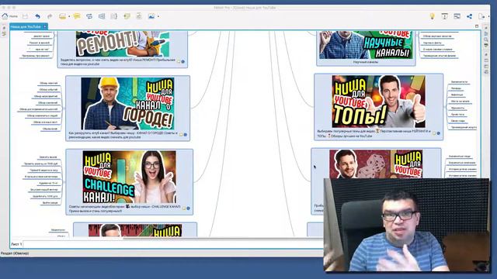Select the РЕМОНТ topic description text

click(117, 62)
